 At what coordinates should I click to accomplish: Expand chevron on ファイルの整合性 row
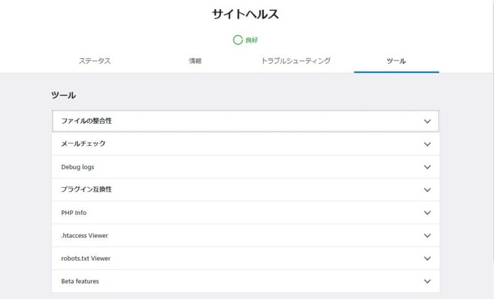pos(427,121)
